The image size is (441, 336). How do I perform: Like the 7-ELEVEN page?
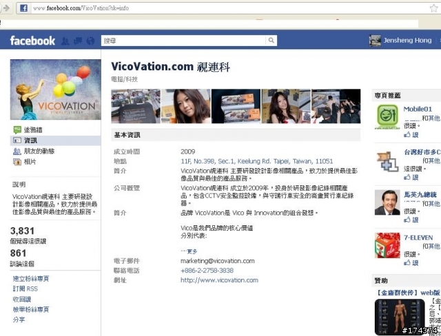tap(411, 263)
